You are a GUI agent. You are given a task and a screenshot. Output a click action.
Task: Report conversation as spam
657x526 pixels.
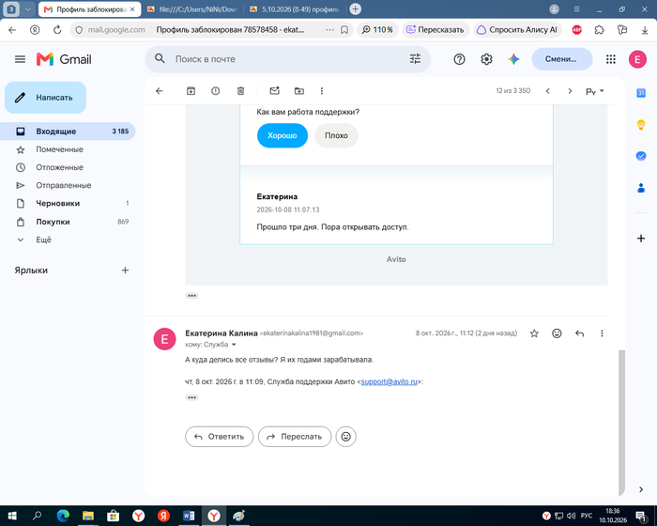click(x=215, y=91)
